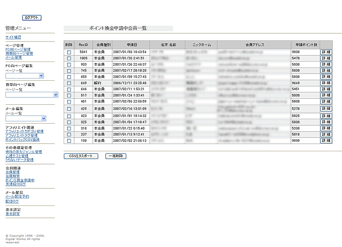Open the 携帯向ページ編集 page list dropdown
The height and width of the screenshot is (247, 342).
(x=32, y=94)
